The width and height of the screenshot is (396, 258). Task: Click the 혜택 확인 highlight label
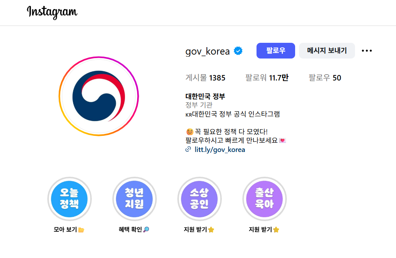[134, 230]
